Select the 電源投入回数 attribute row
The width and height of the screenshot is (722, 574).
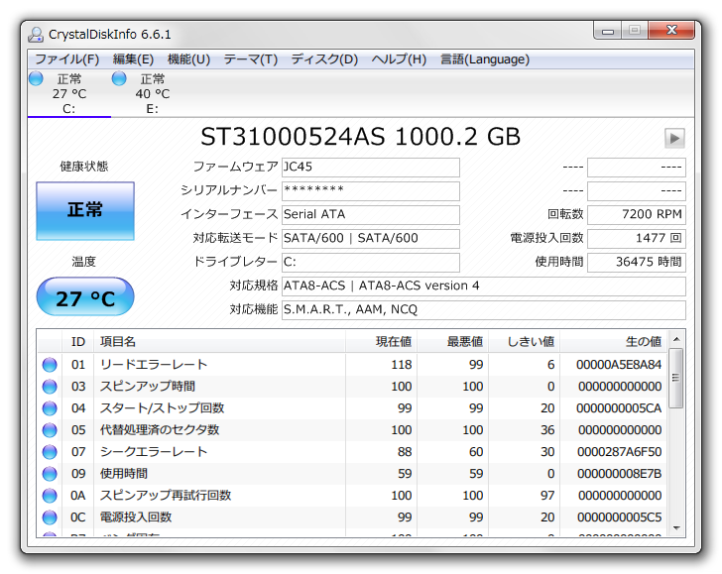352,517
